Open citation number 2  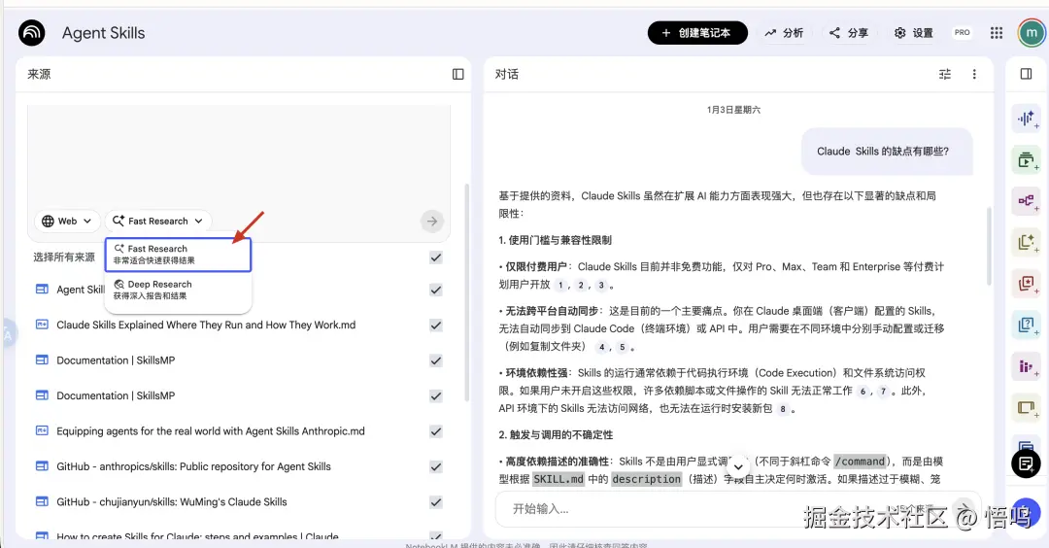point(581,285)
